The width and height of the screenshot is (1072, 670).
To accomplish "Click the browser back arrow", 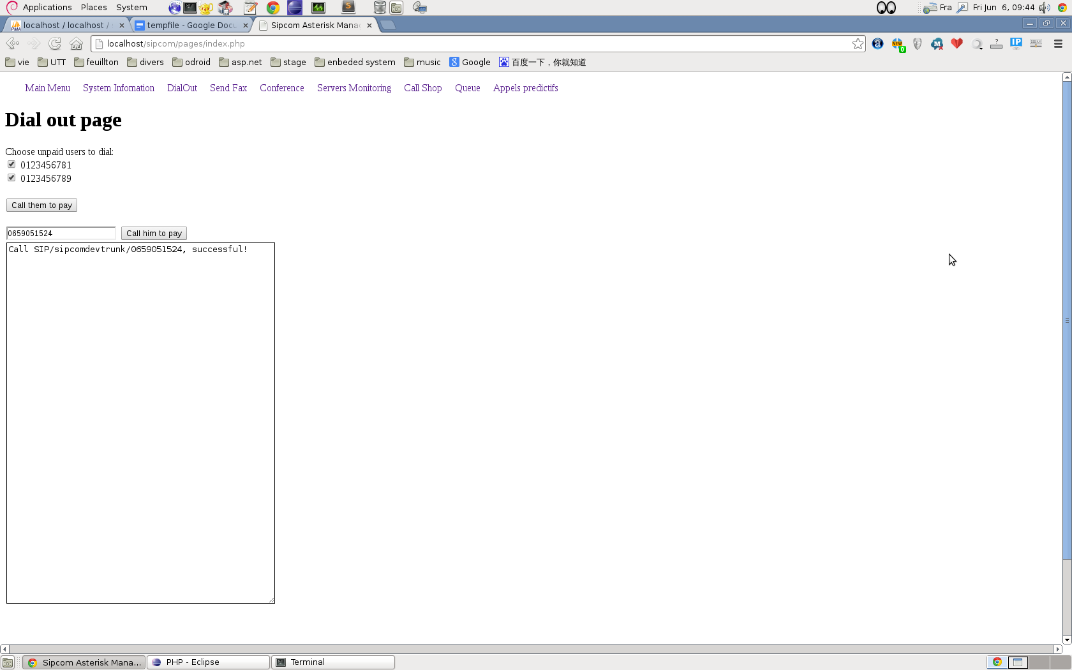I will [12, 43].
